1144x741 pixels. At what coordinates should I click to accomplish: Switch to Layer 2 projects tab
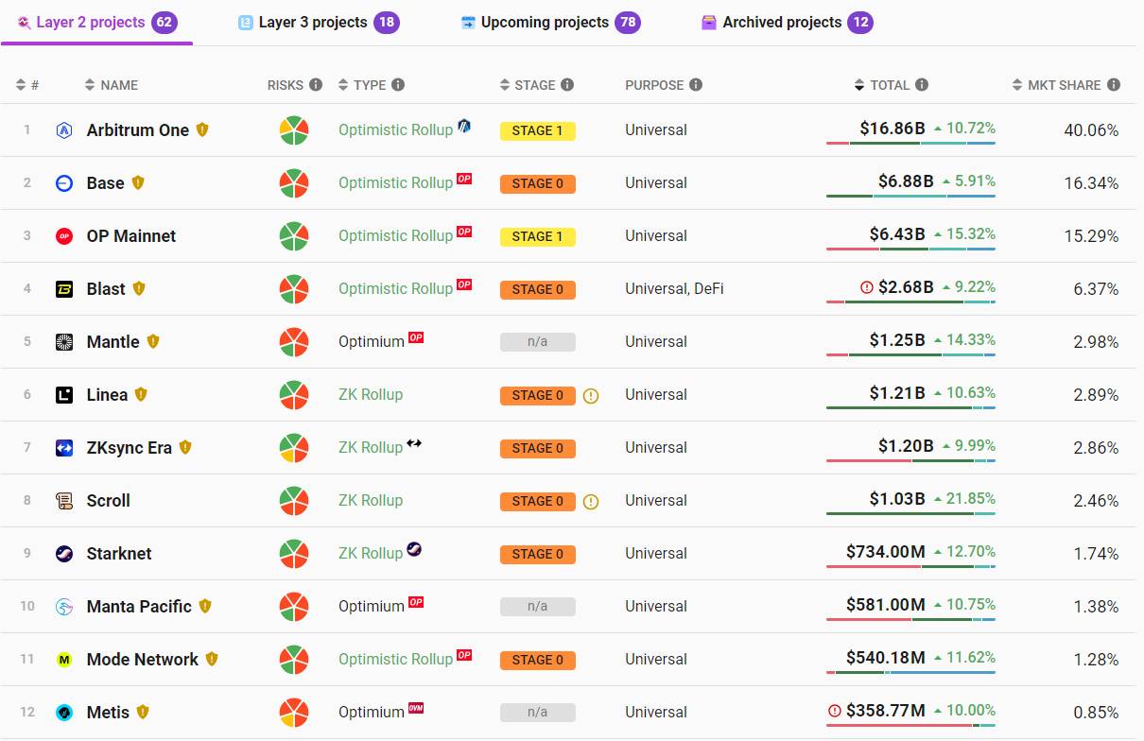click(96, 22)
